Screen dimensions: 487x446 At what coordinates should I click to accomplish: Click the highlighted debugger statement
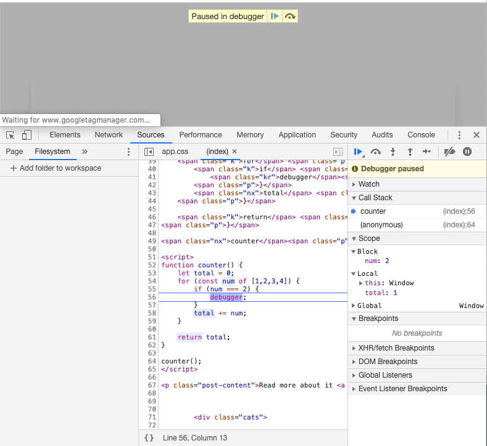pyautogui.click(x=226, y=297)
